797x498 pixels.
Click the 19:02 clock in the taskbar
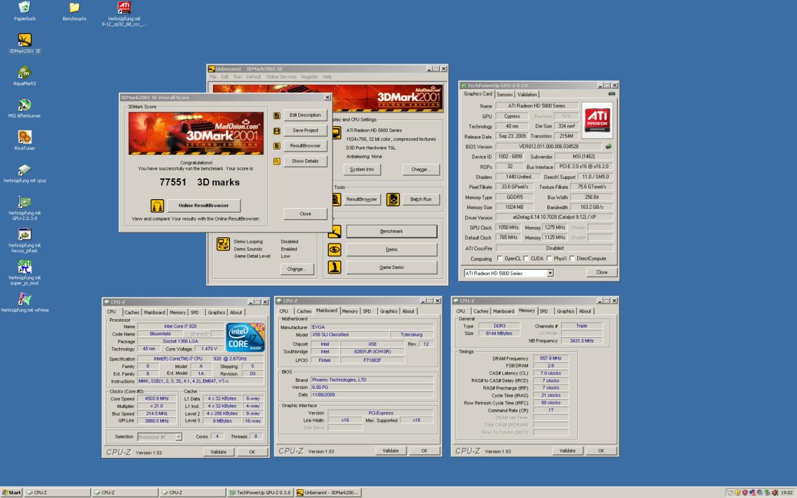(787, 493)
